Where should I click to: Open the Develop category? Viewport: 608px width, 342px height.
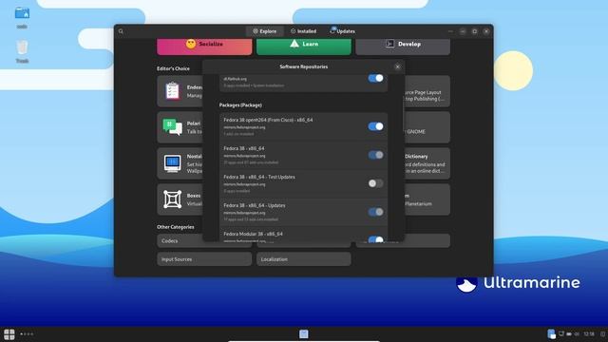click(403, 46)
